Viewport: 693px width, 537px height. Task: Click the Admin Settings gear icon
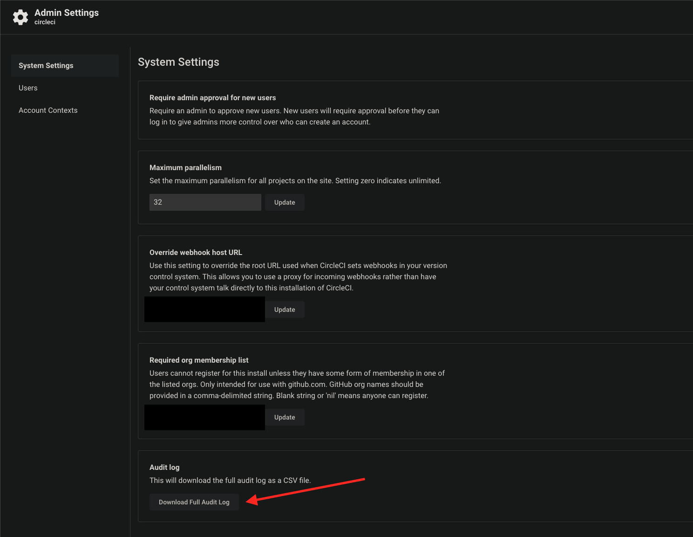[x=20, y=17]
